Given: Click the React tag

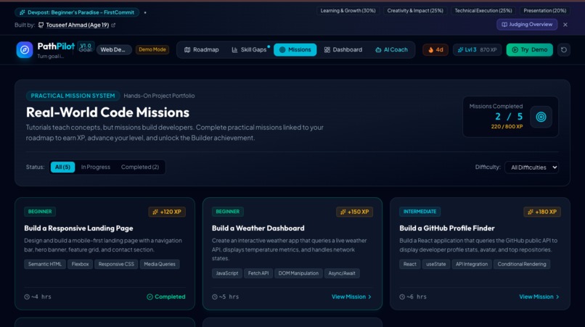Looking at the screenshot, I should click(409, 264).
